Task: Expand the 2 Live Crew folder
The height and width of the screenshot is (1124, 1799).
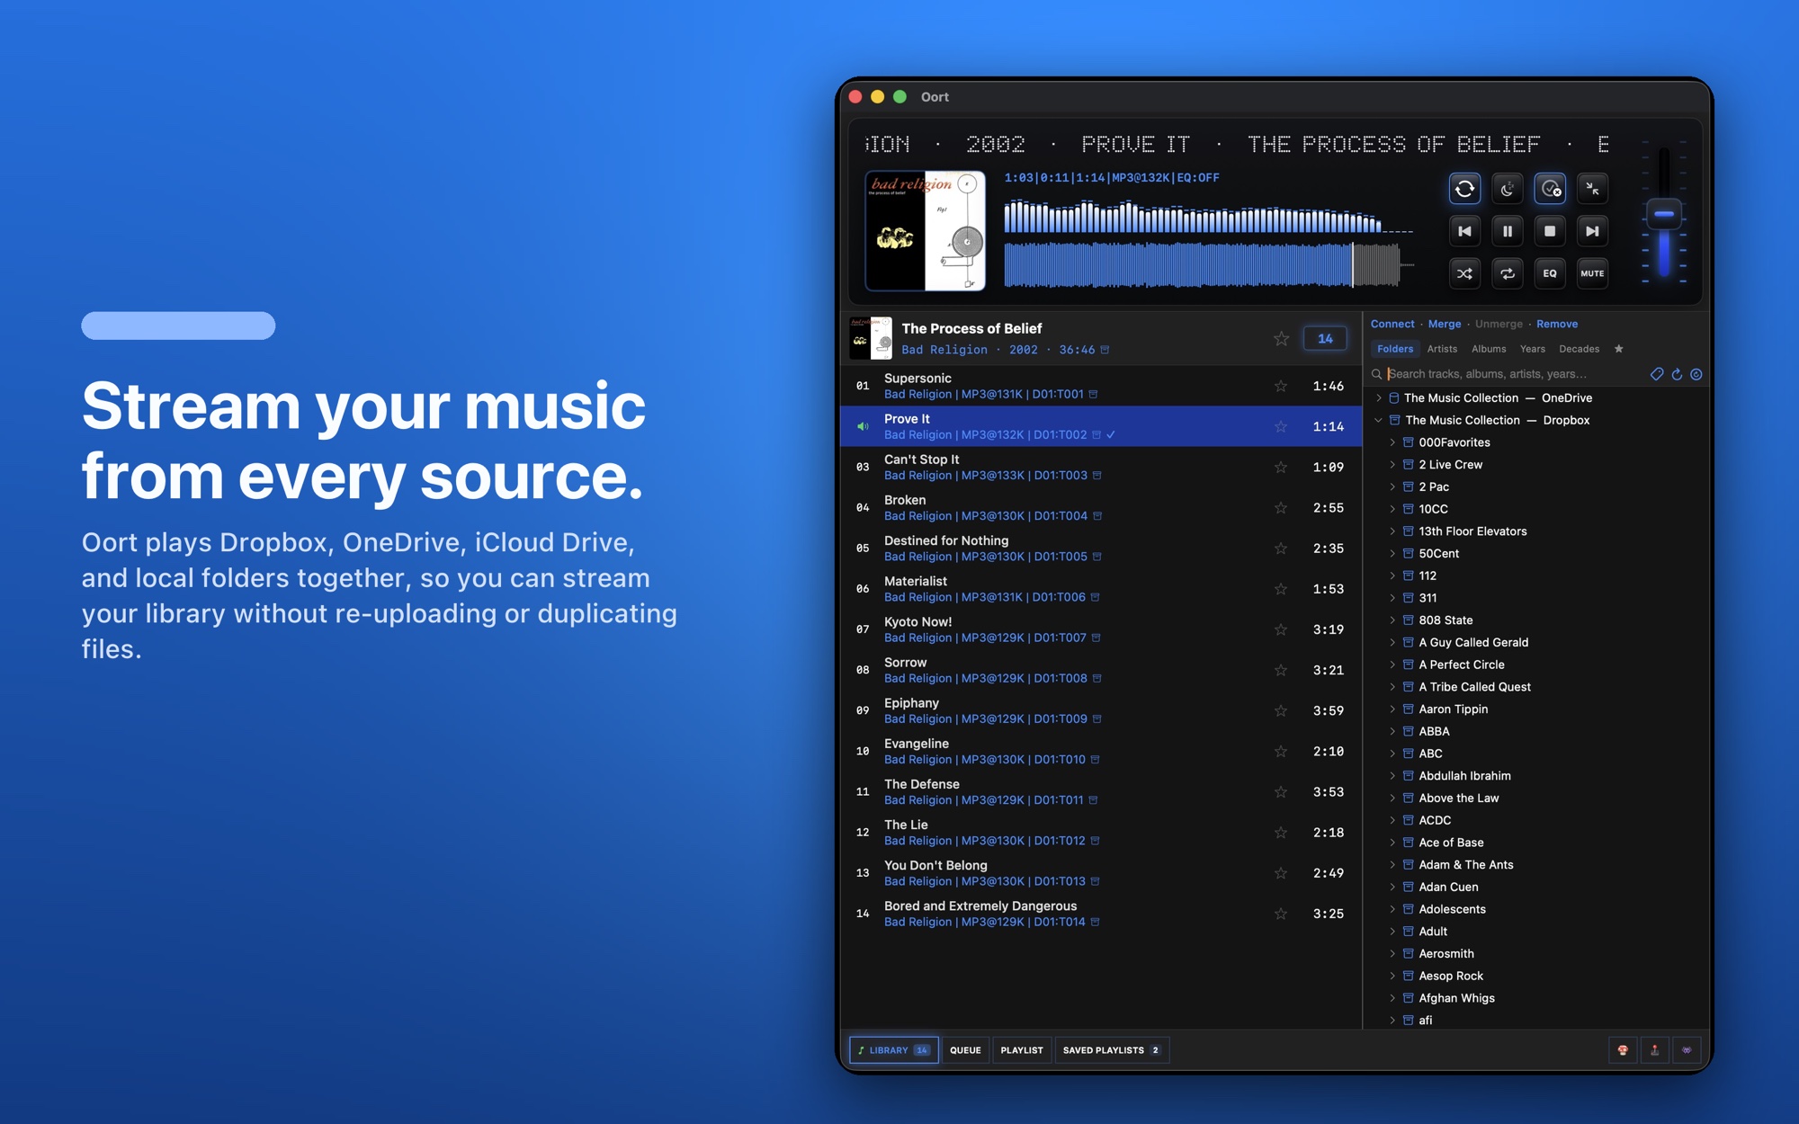Action: tap(1392, 465)
